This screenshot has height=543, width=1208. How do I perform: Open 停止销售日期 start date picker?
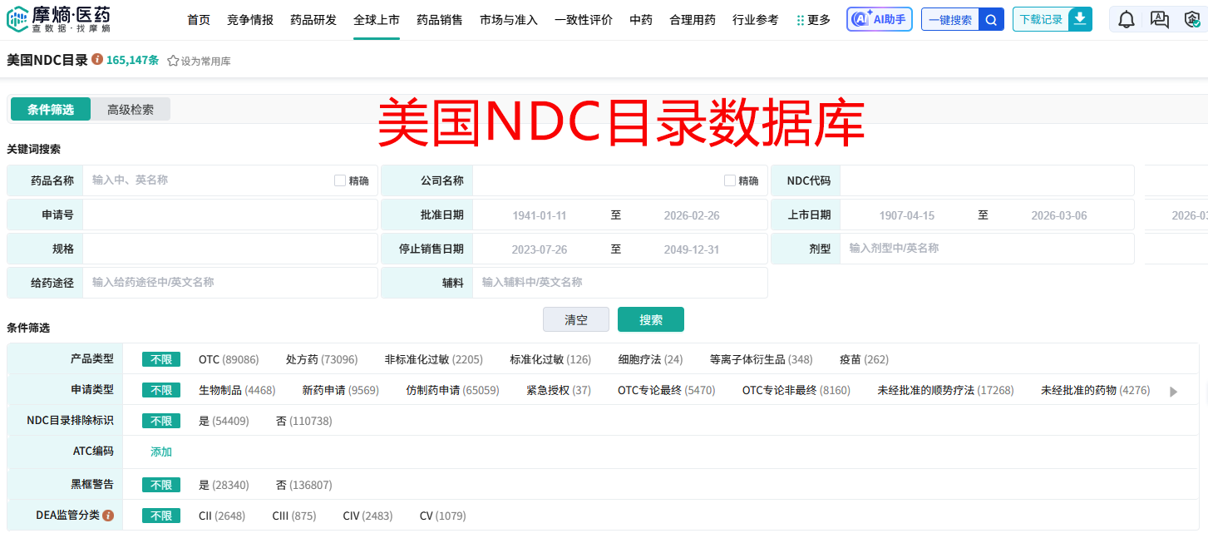(540, 249)
